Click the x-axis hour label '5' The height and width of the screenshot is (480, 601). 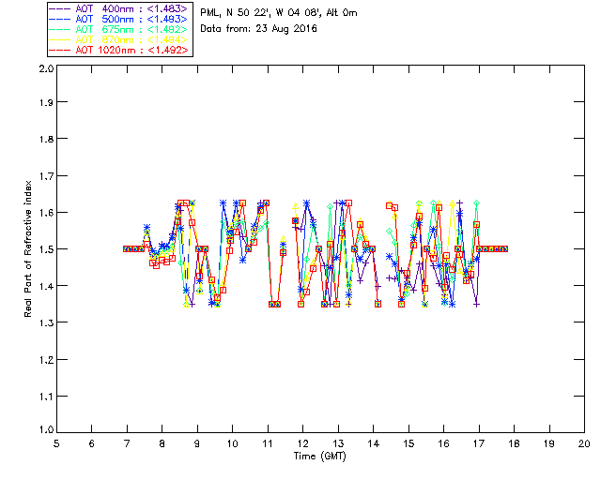56,443
